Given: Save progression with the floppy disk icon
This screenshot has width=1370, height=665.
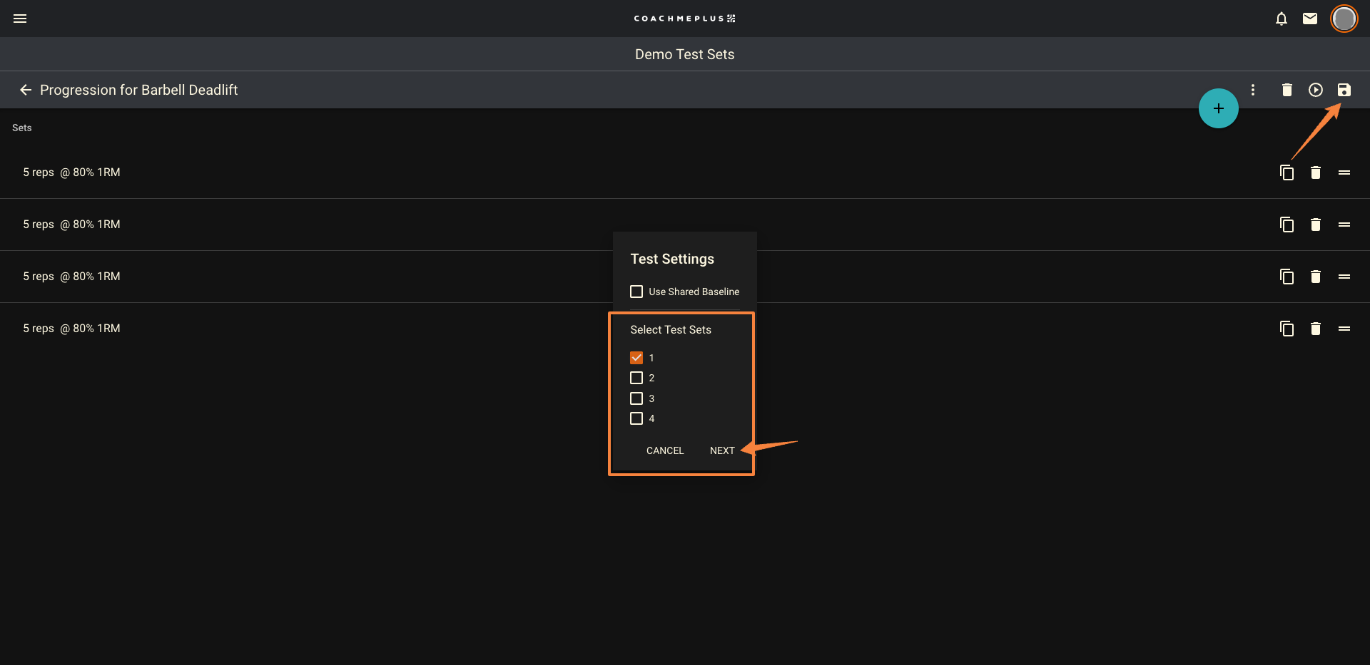Looking at the screenshot, I should point(1344,90).
